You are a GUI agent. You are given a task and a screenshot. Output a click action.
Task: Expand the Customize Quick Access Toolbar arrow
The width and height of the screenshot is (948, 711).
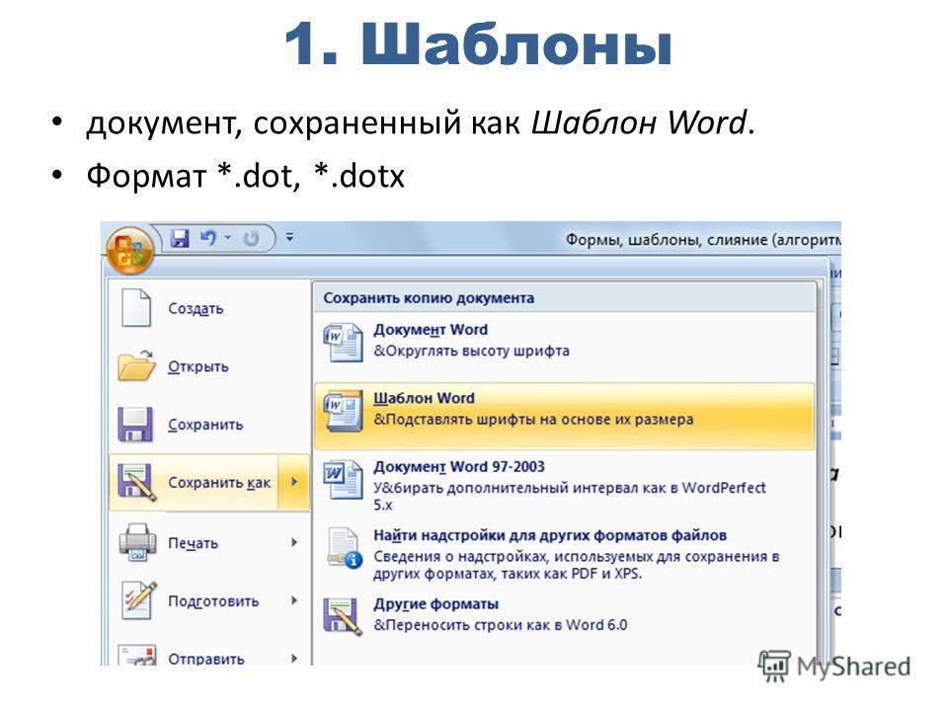pos(290,237)
